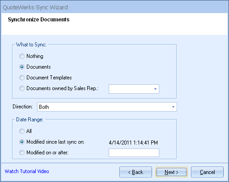
Task: Click the last sync timestamp text
Action: coord(133,143)
